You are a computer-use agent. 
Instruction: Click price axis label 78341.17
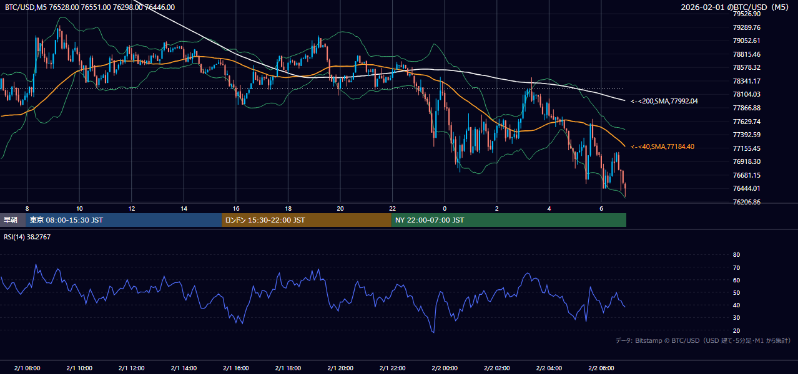click(x=746, y=81)
